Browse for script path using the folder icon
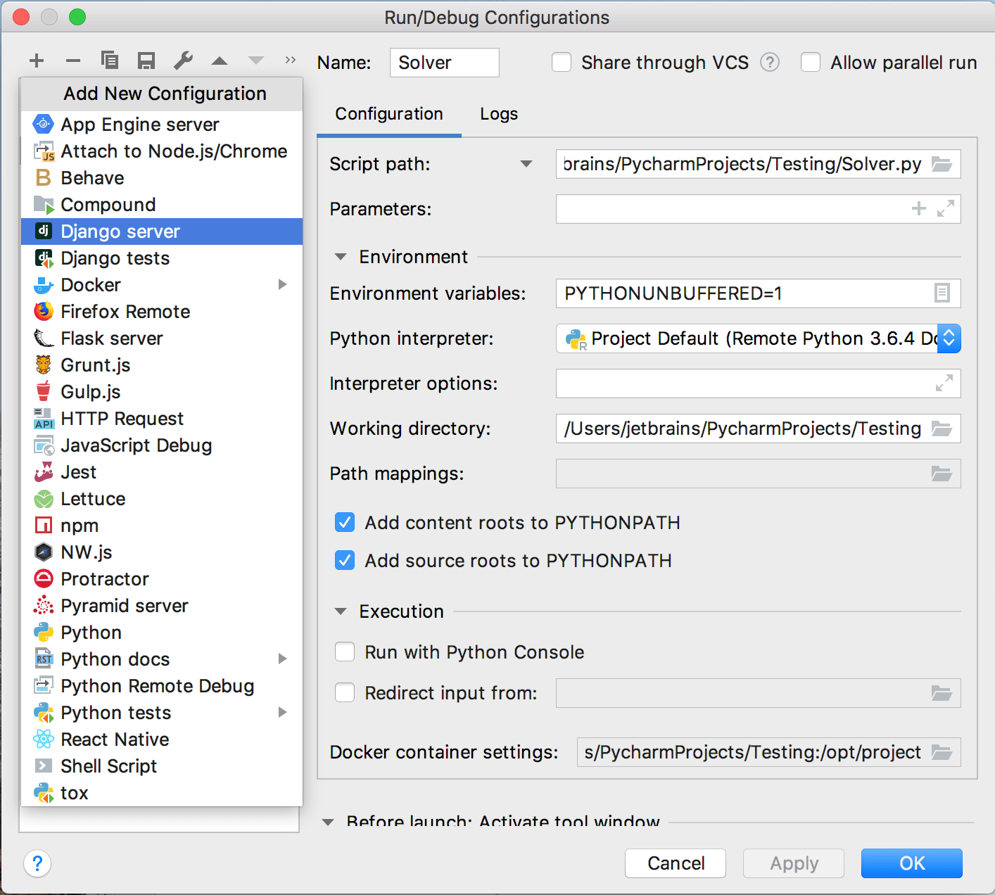Image resolution: width=995 pixels, height=895 pixels. pyautogui.click(x=942, y=165)
